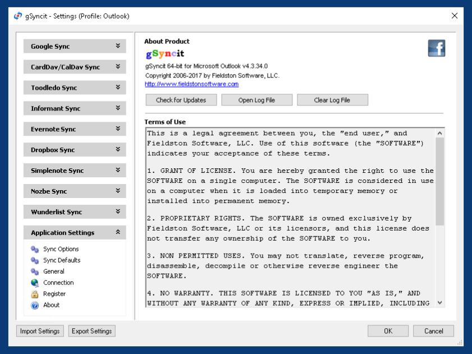This screenshot has width=472, height=354.
Task: Click the Cancel button
Action: pyautogui.click(x=433, y=331)
